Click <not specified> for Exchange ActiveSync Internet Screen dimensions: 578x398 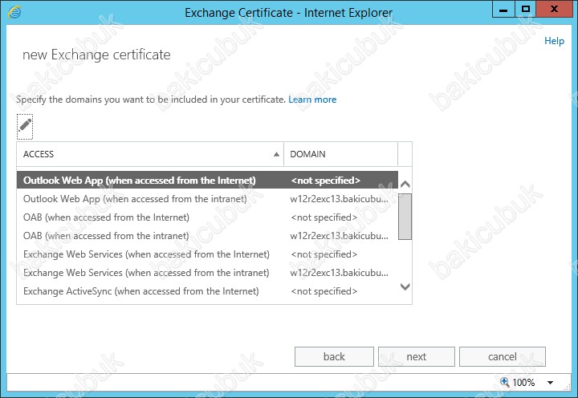(x=324, y=291)
